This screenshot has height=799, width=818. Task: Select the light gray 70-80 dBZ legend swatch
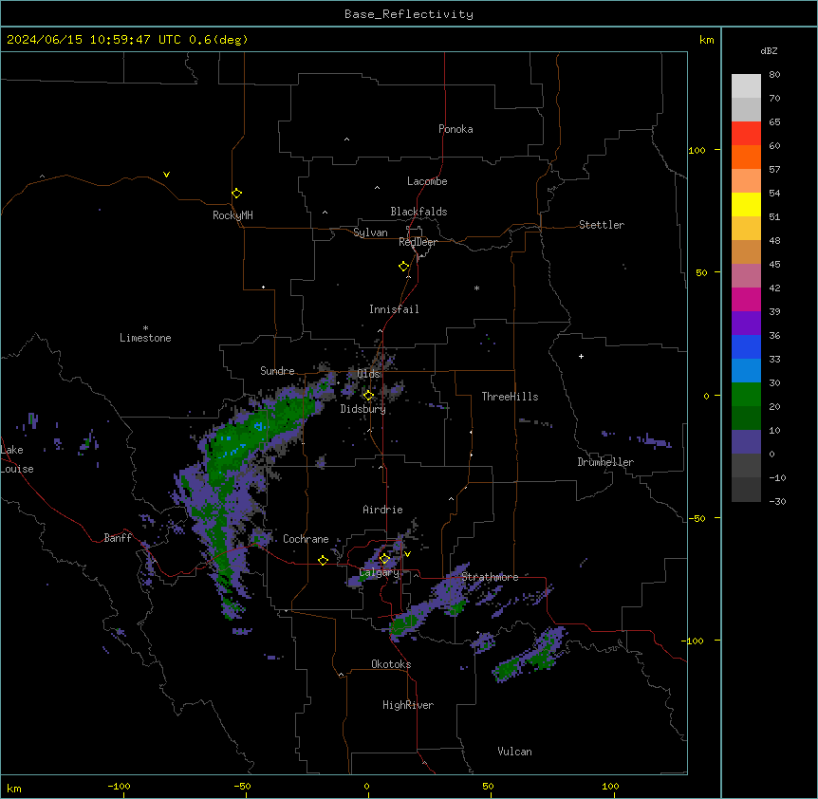(746, 85)
